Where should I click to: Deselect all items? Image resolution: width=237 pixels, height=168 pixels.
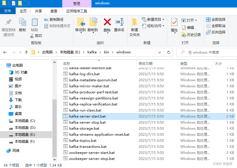point(216,26)
